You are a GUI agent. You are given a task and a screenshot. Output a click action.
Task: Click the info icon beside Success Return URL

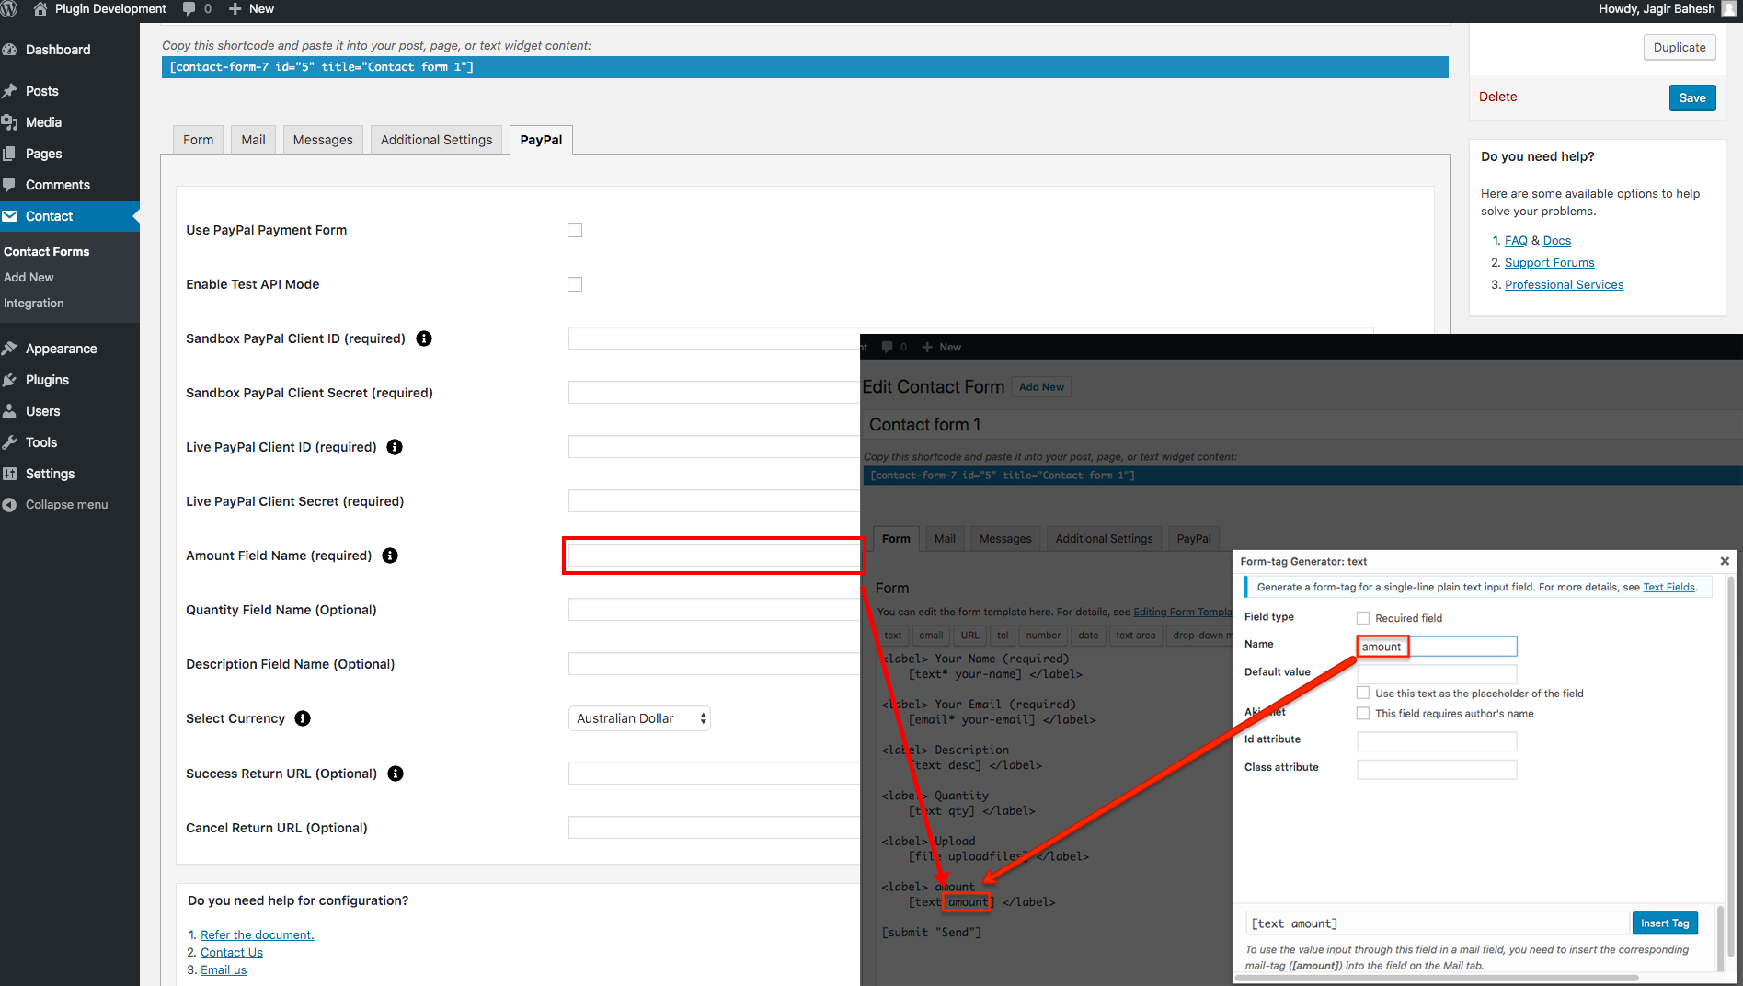396,774
